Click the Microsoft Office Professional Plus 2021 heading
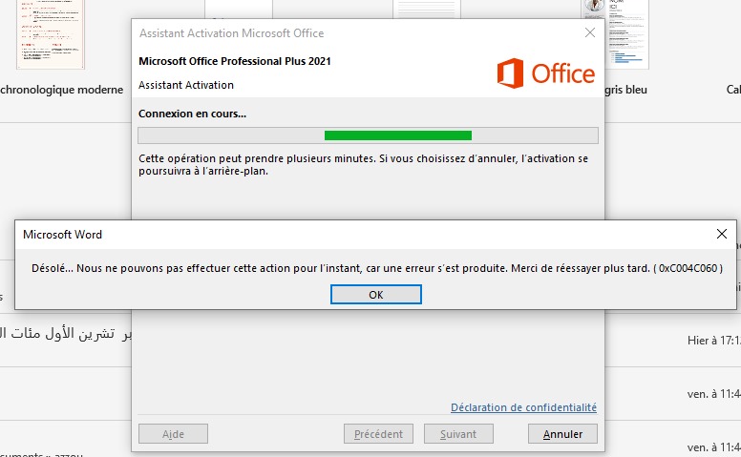 [x=235, y=62]
